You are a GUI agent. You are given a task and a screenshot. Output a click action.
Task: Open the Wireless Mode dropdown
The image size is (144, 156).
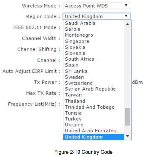click(x=96, y=6)
